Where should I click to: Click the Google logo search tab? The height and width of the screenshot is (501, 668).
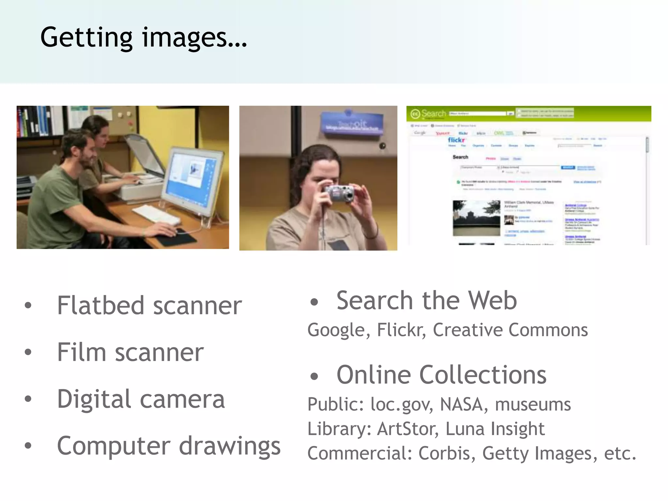point(420,133)
